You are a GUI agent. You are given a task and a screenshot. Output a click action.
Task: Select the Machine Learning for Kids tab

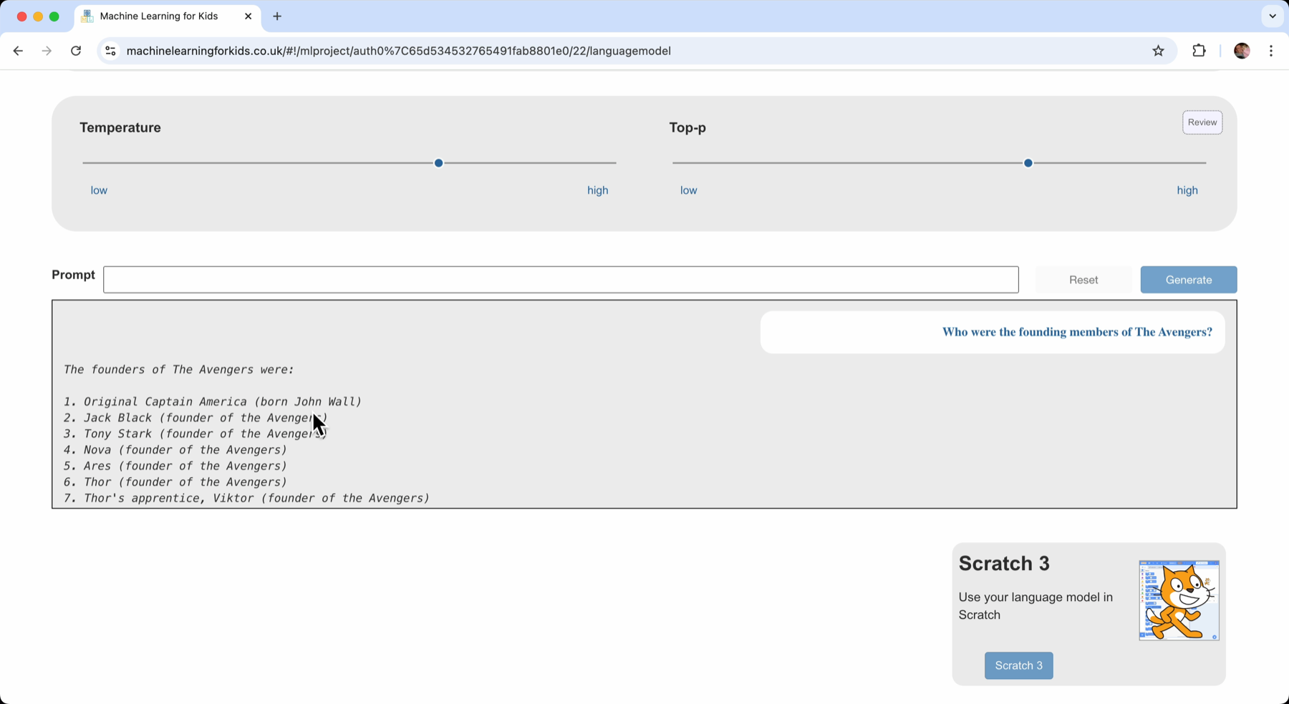pos(159,16)
